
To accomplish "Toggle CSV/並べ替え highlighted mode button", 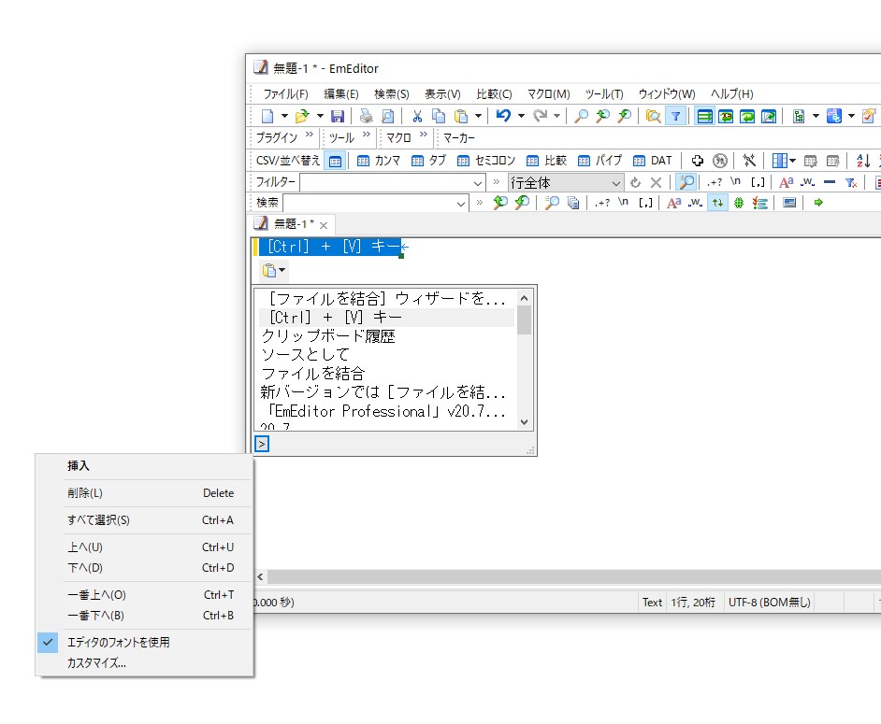I will [x=334, y=160].
